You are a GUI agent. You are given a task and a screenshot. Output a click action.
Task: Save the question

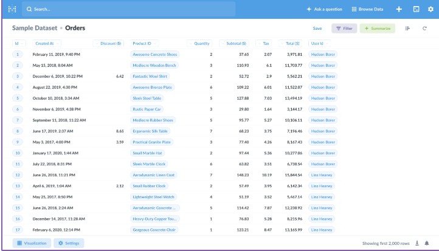[x=317, y=29]
